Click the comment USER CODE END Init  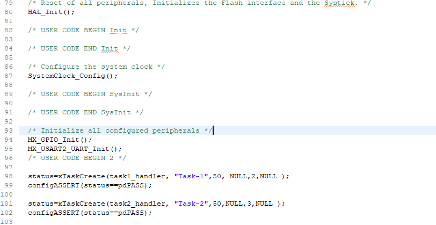pos(79,48)
